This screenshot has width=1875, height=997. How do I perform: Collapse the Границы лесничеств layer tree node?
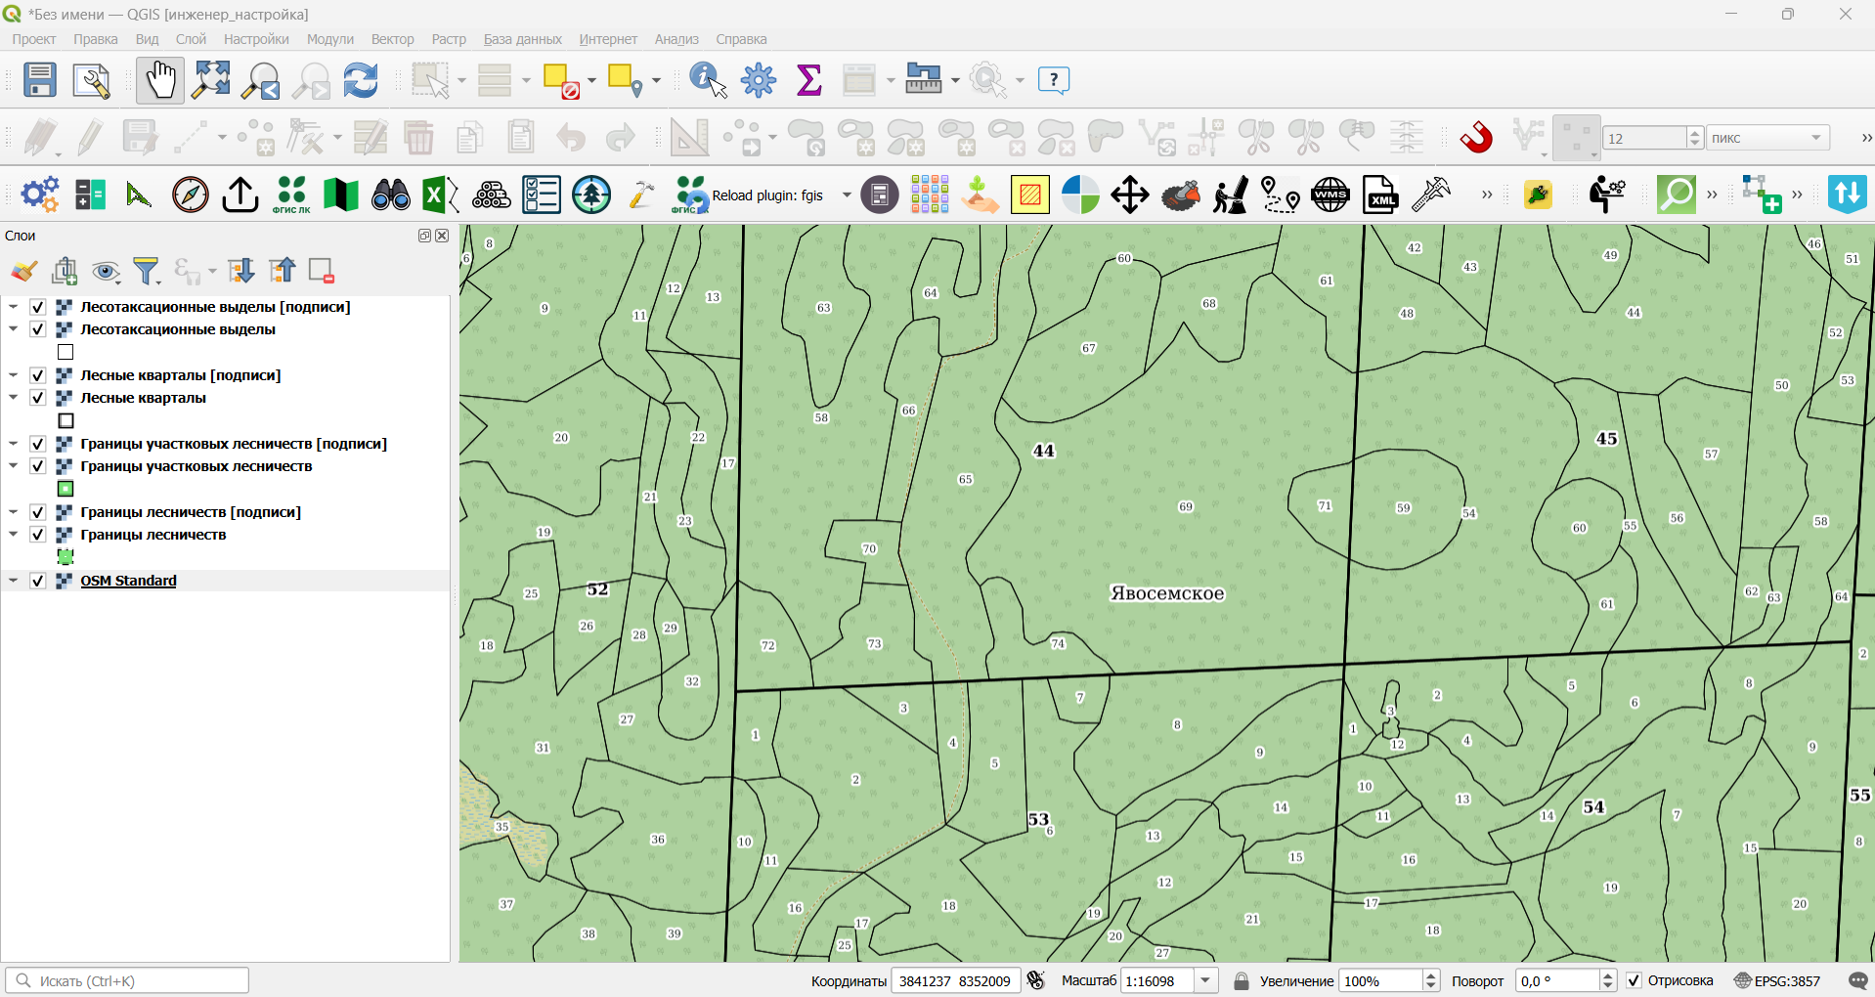14,535
